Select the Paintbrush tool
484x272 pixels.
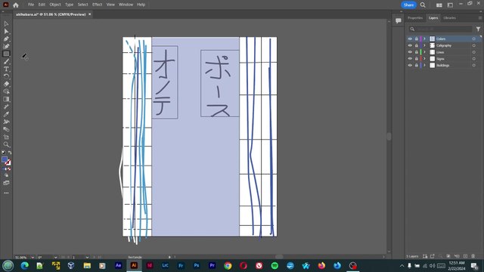(6, 61)
